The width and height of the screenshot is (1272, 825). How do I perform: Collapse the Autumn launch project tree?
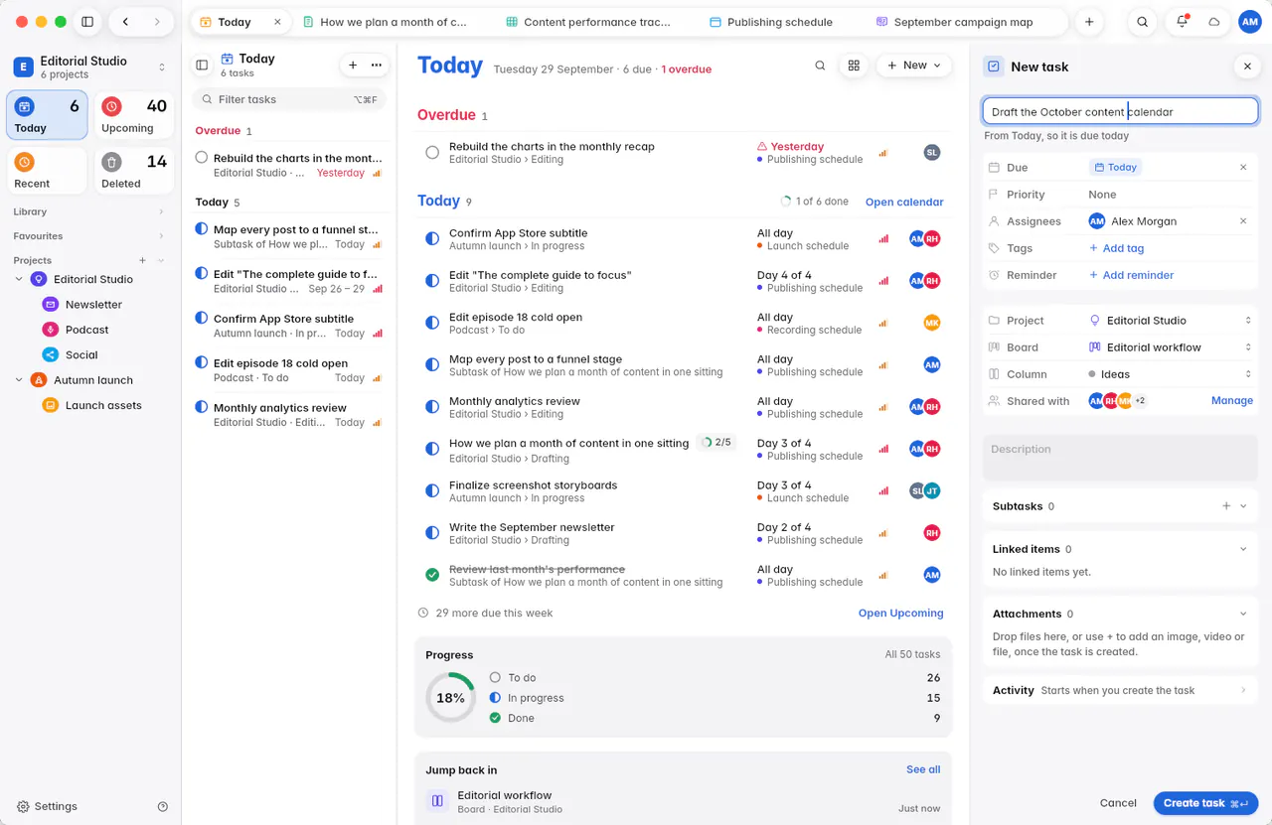pos(19,380)
